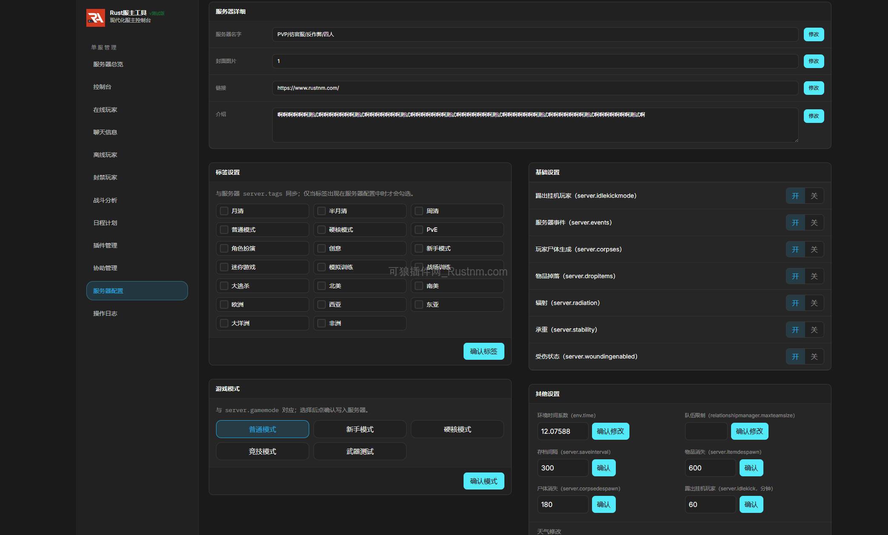Viewport: 888px width, 535px height.
Task: Tick the 北美 region checkbox
Action: point(322,286)
